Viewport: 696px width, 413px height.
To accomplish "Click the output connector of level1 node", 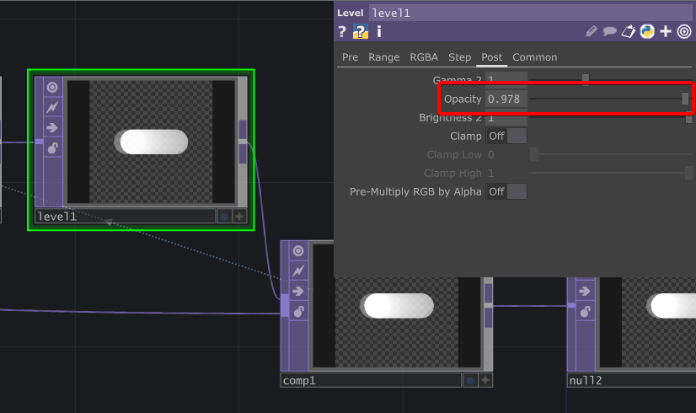I will [x=243, y=142].
